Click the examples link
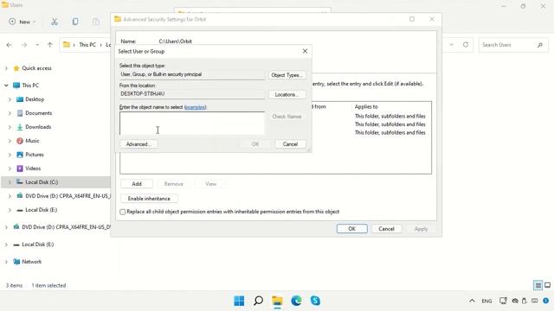The width and height of the screenshot is (554, 311). (196, 107)
